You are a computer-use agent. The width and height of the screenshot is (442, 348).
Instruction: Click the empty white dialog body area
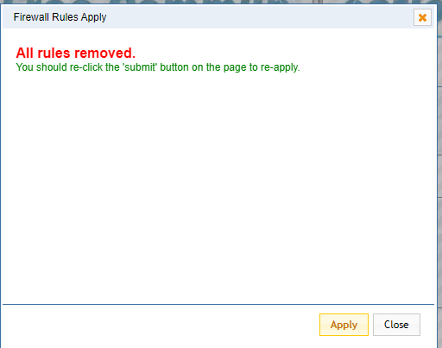(218, 187)
